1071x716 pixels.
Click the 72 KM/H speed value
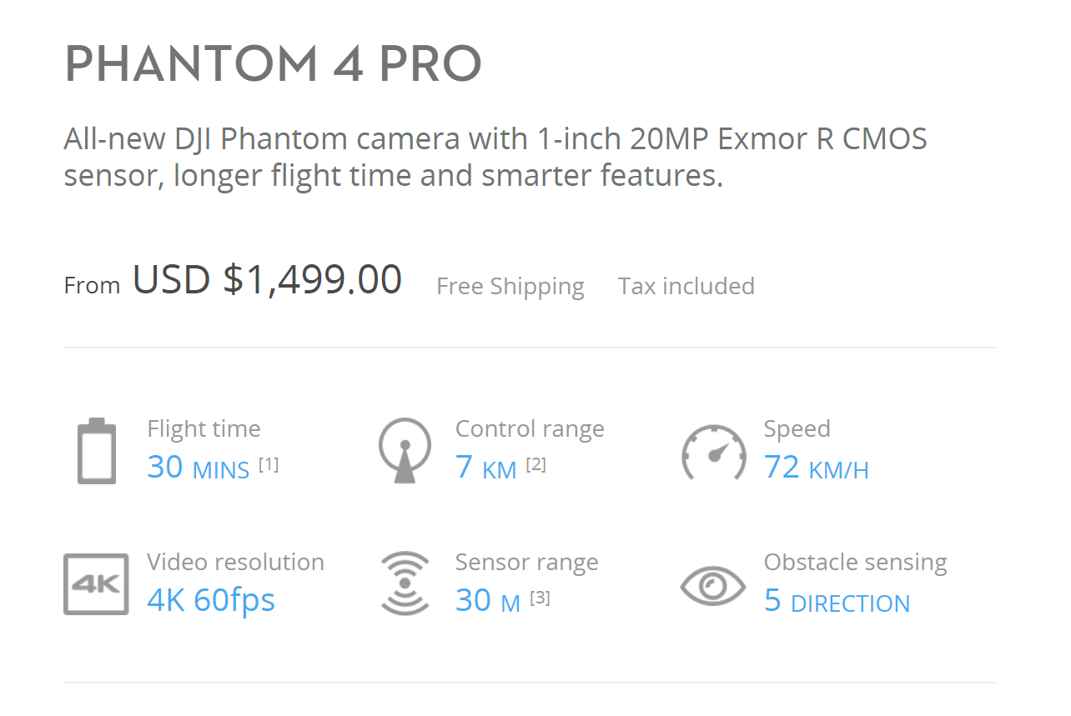coord(816,468)
